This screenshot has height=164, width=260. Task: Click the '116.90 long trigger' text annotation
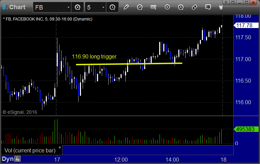[94, 57]
